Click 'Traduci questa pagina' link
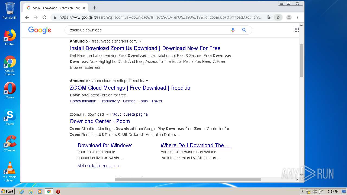 tap(128, 114)
